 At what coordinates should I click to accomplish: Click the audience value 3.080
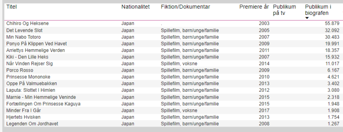[333, 90]
